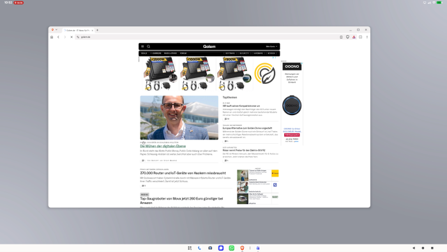Open comments count under VW article
The height and width of the screenshot is (252, 447).
coord(227,119)
